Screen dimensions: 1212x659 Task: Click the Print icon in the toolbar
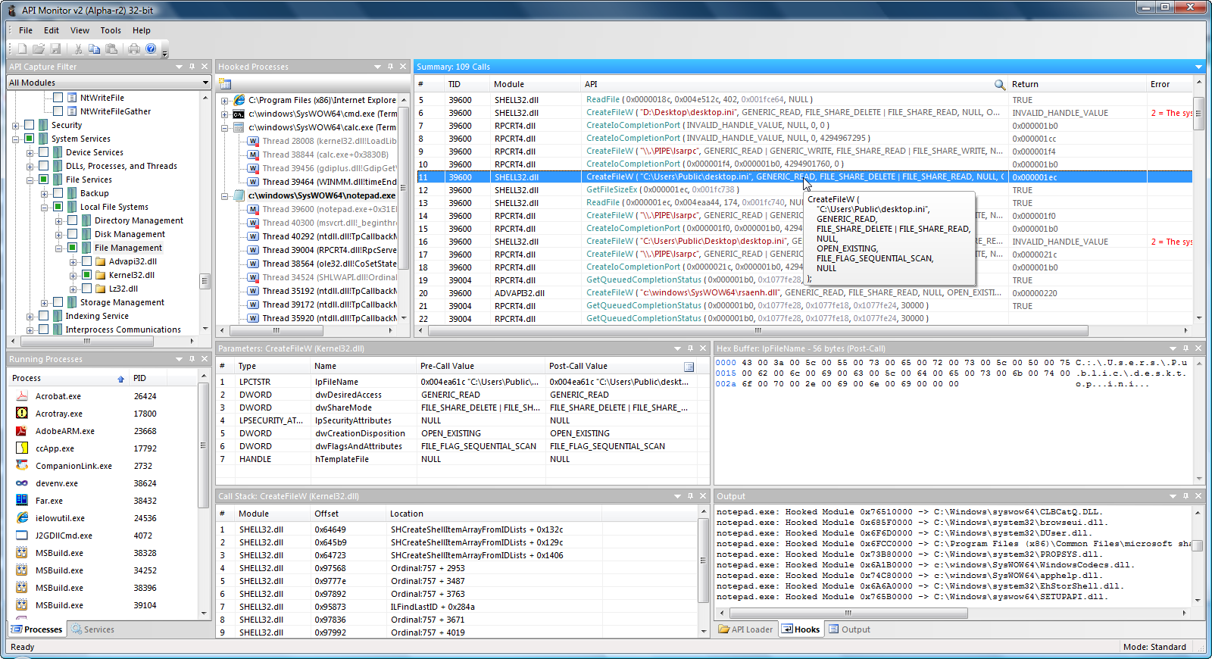(x=134, y=49)
